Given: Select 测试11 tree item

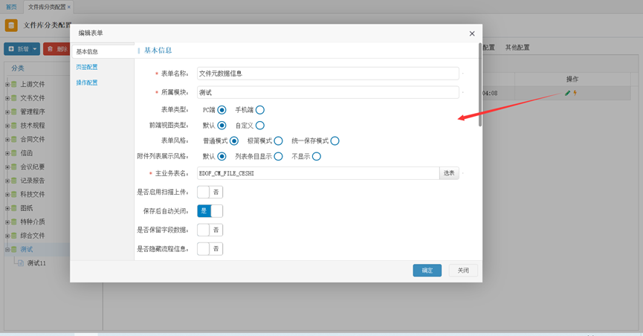Looking at the screenshot, I should pyautogui.click(x=36, y=263).
